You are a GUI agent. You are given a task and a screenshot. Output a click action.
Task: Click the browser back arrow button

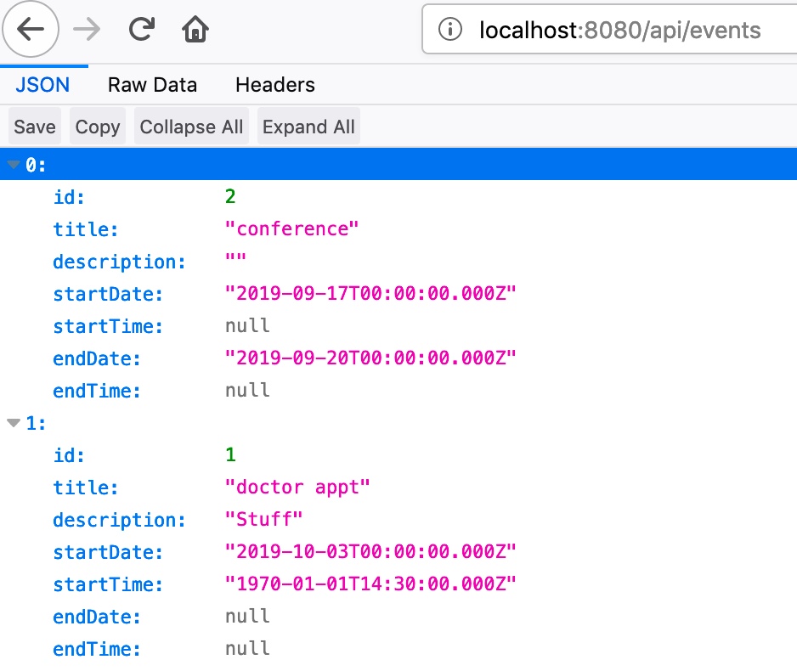pyautogui.click(x=31, y=31)
